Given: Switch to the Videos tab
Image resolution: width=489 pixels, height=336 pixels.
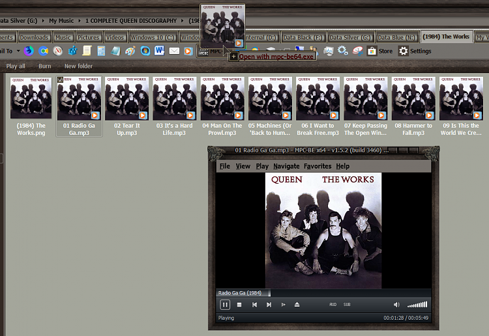Looking at the screenshot, I should [x=115, y=37].
